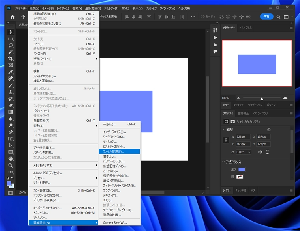Choose ファイル管理(F) preferences
The image size is (300, 231).
(119, 151)
